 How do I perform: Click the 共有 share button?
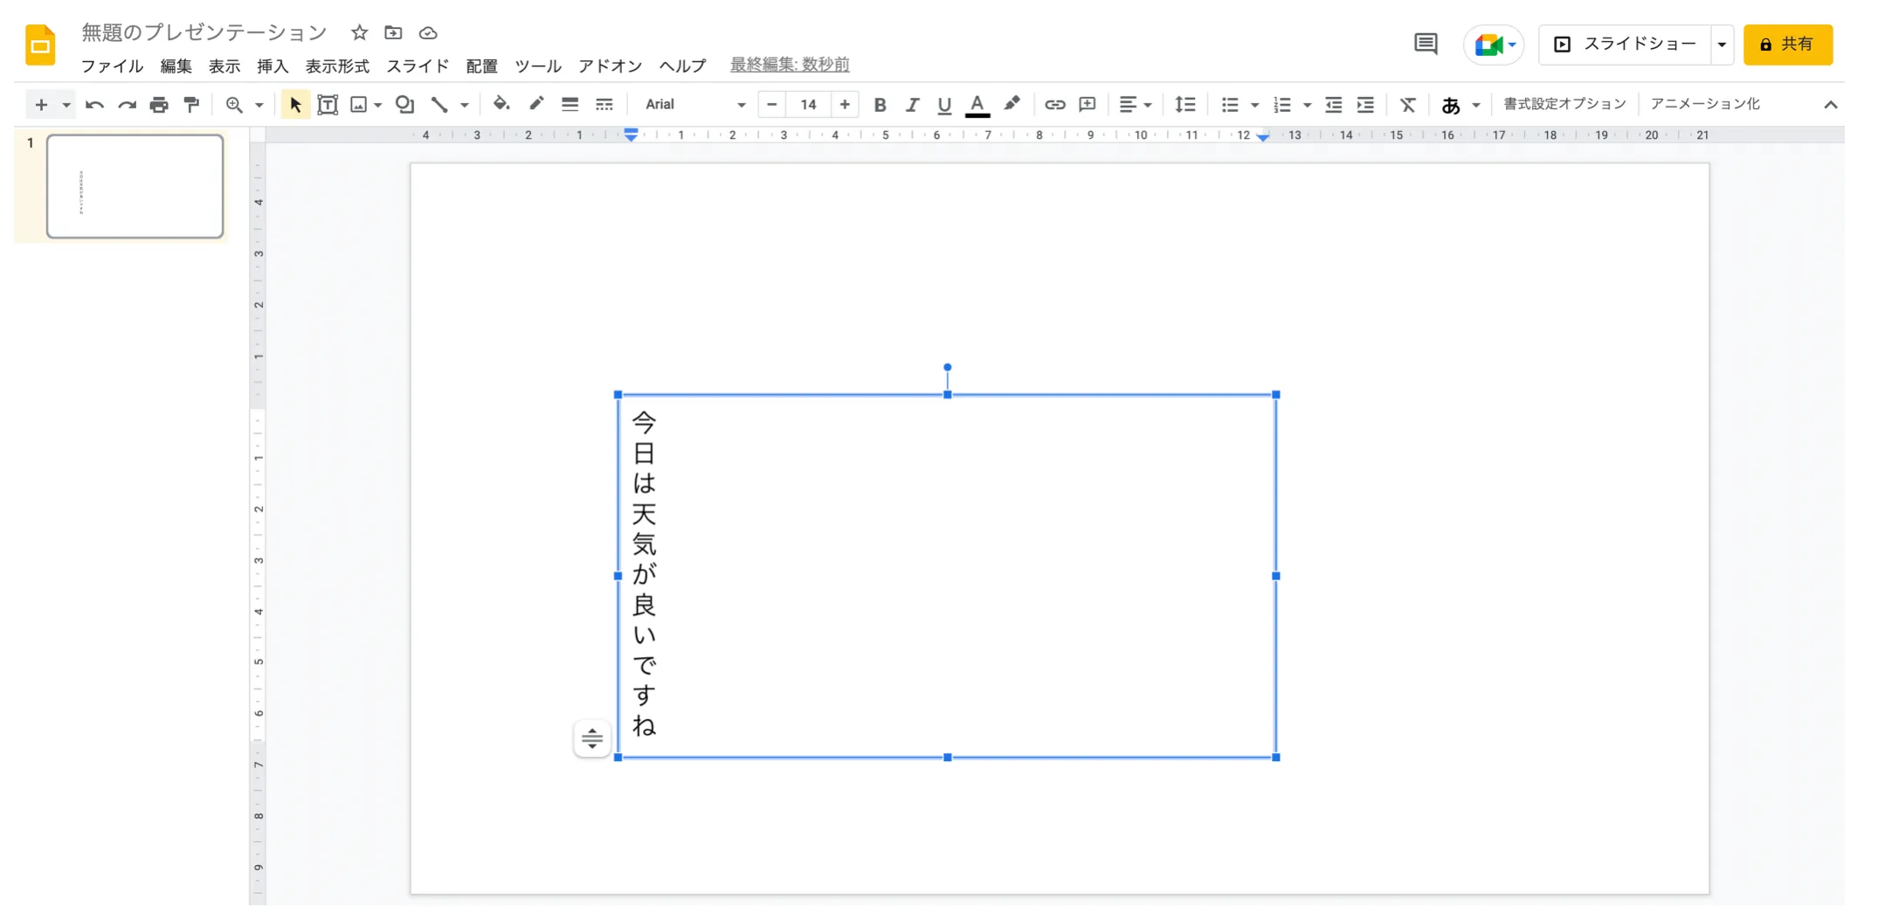[1788, 45]
